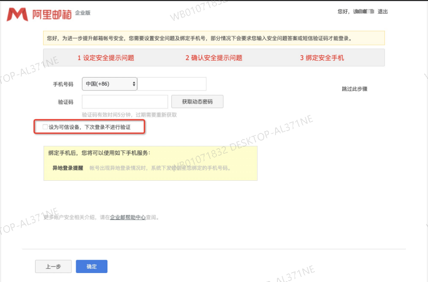Click into the 验证码 input box

coord(125,102)
